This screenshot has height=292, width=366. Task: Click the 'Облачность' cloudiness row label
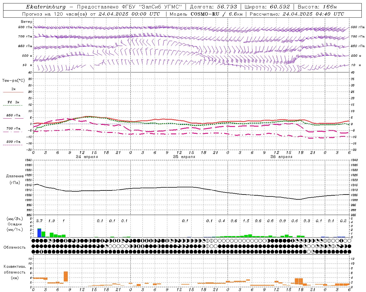tap(15, 248)
